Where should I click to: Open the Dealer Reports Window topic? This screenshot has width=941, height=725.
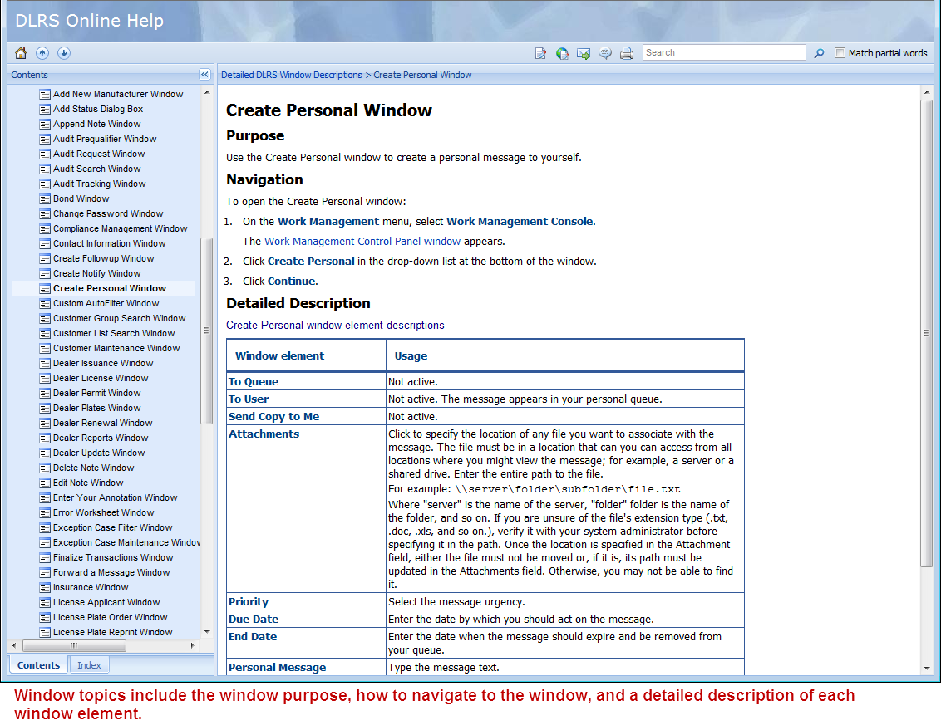point(101,438)
